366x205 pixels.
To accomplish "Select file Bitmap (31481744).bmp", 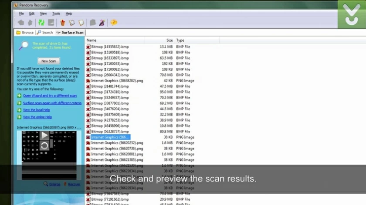I will tap(110, 86).
